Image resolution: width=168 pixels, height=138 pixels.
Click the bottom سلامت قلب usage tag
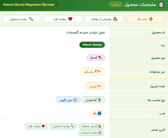click(x=36, y=126)
